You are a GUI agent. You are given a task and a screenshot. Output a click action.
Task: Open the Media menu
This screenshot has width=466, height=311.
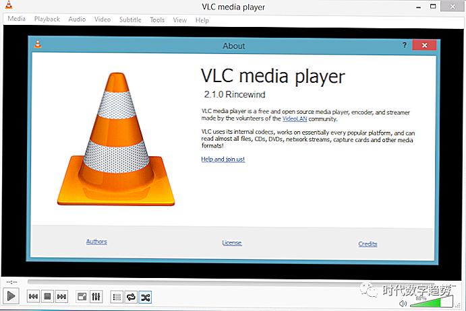coord(17,19)
